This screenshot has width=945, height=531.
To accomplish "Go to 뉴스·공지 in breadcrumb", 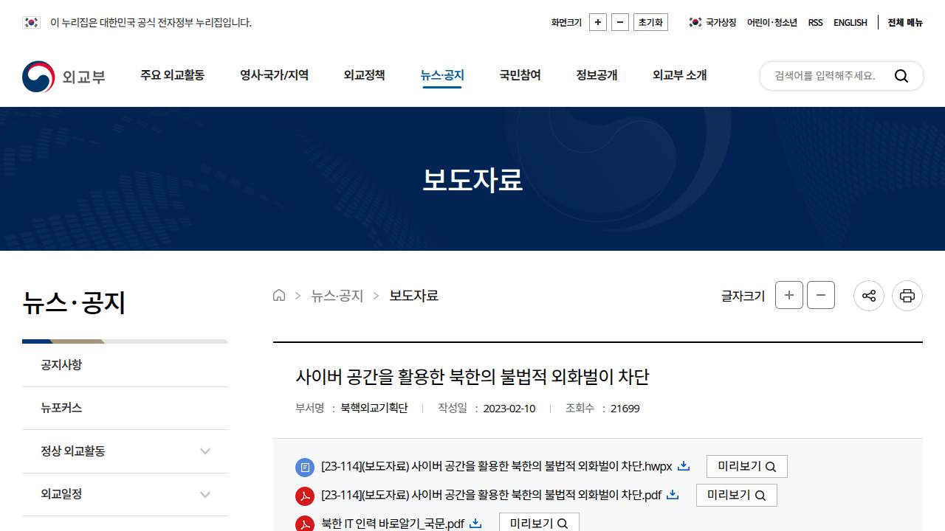I will (337, 296).
